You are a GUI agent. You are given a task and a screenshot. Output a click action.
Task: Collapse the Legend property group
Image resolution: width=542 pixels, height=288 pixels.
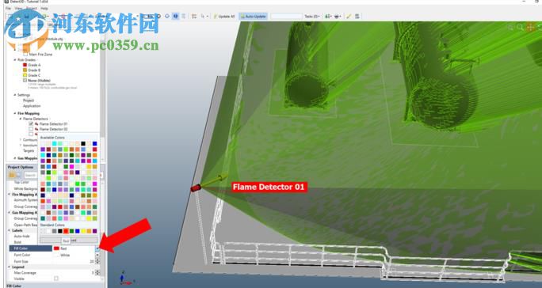point(10,267)
